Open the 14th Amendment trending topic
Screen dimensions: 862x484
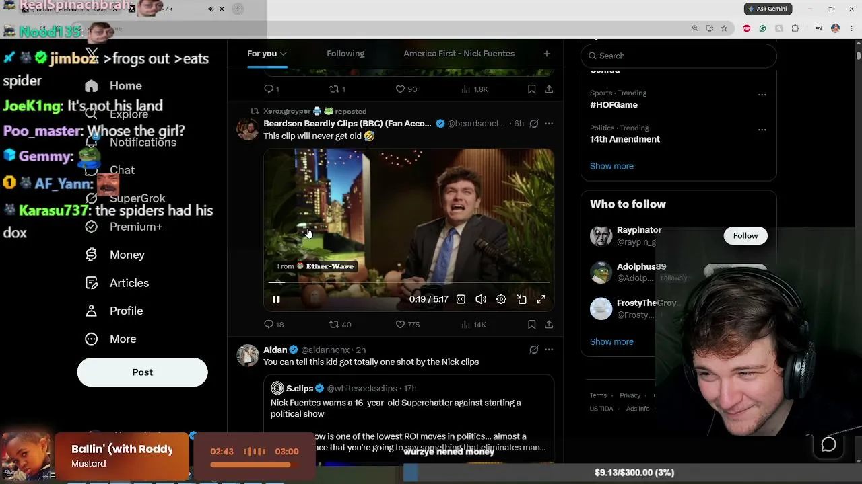click(x=625, y=139)
